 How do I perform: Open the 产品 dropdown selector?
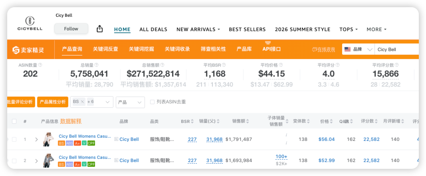pos(130,102)
